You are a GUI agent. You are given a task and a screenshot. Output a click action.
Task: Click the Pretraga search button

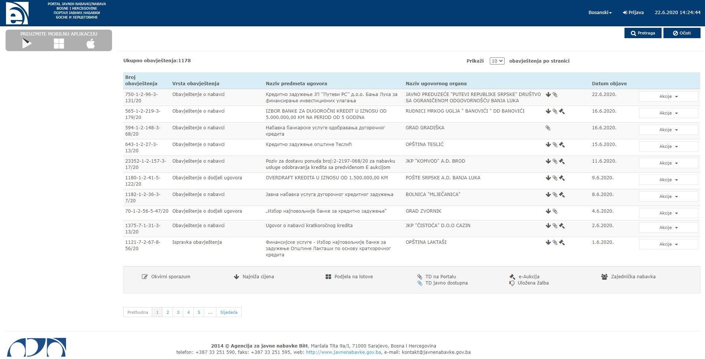tap(643, 33)
